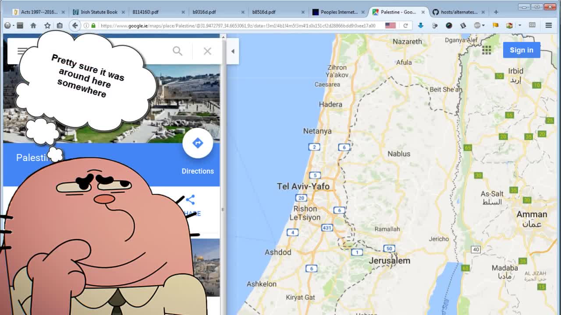Close the Palestine Google Maps tab

coord(423,12)
